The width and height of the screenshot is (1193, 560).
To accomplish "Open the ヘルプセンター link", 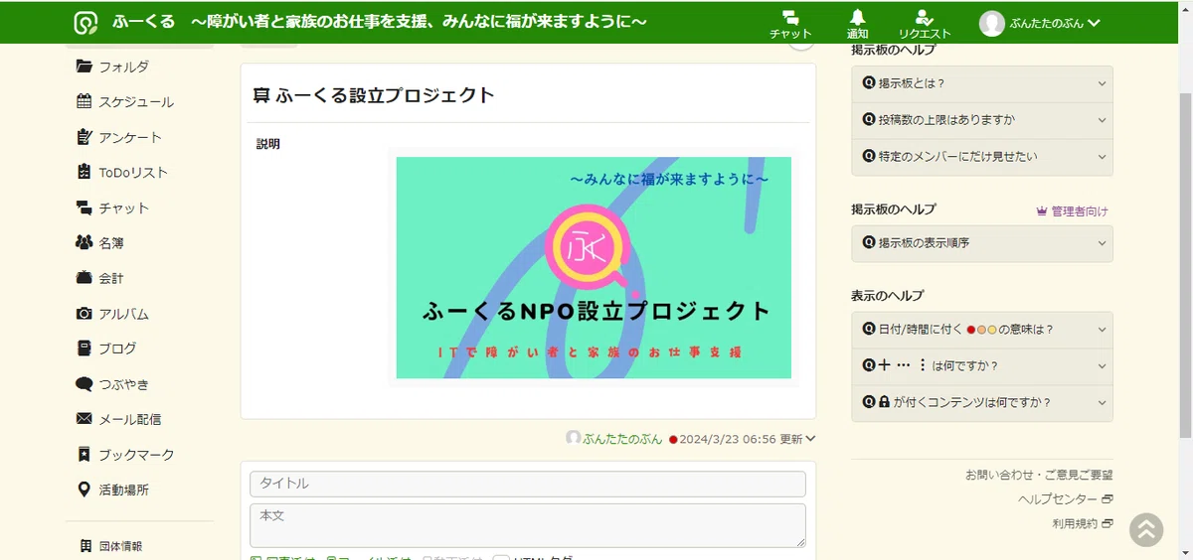I will [1065, 499].
